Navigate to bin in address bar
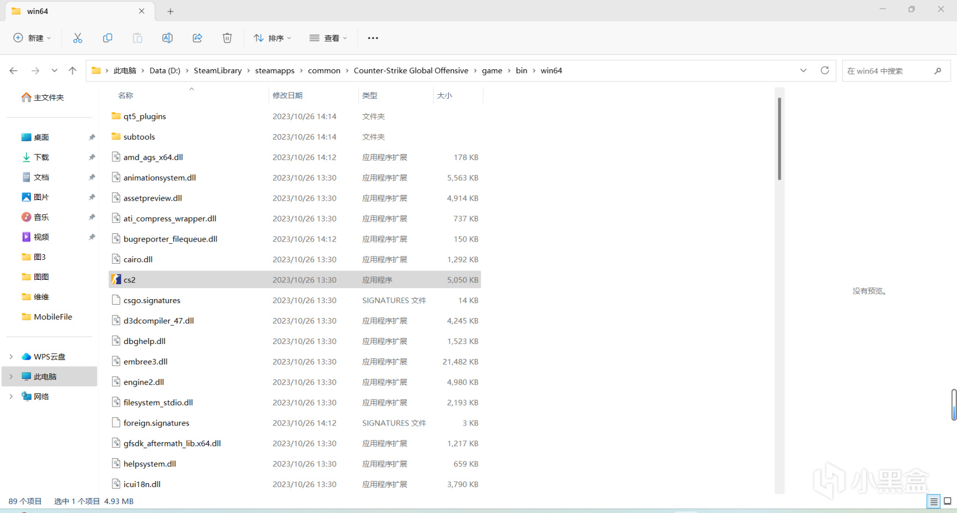The image size is (957, 513). point(521,70)
